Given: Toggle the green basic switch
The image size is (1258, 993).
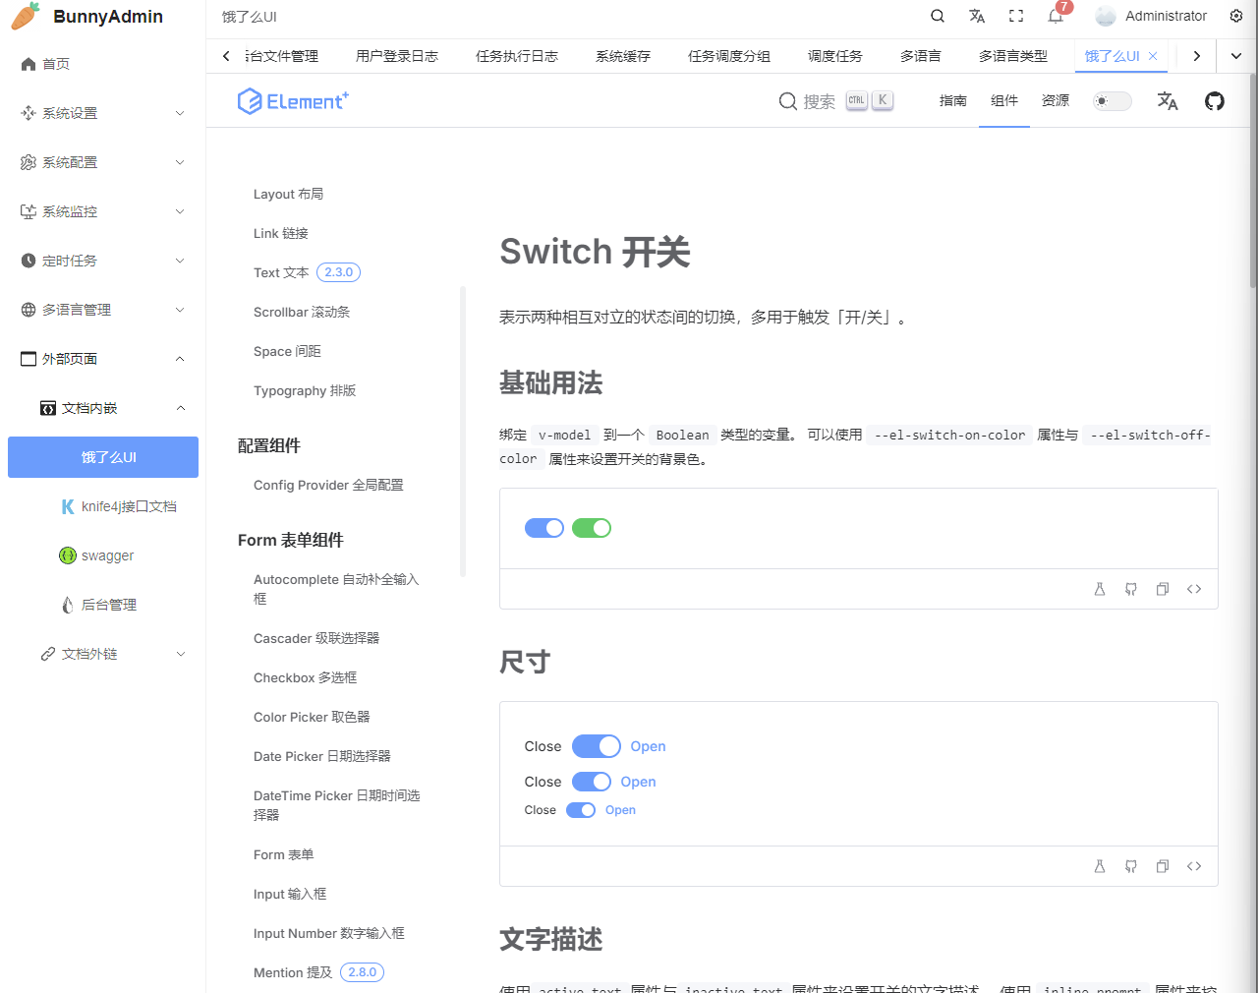Looking at the screenshot, I should (x=592, y=528).
